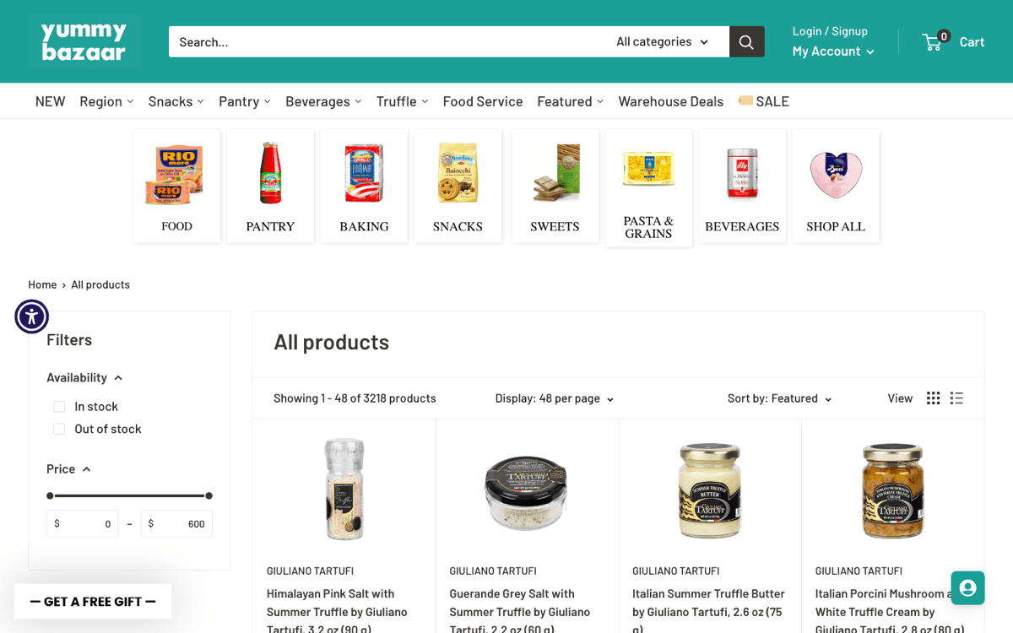Click the price slider maximum handle
This screenshot has height=633, width=1013.
209,495
